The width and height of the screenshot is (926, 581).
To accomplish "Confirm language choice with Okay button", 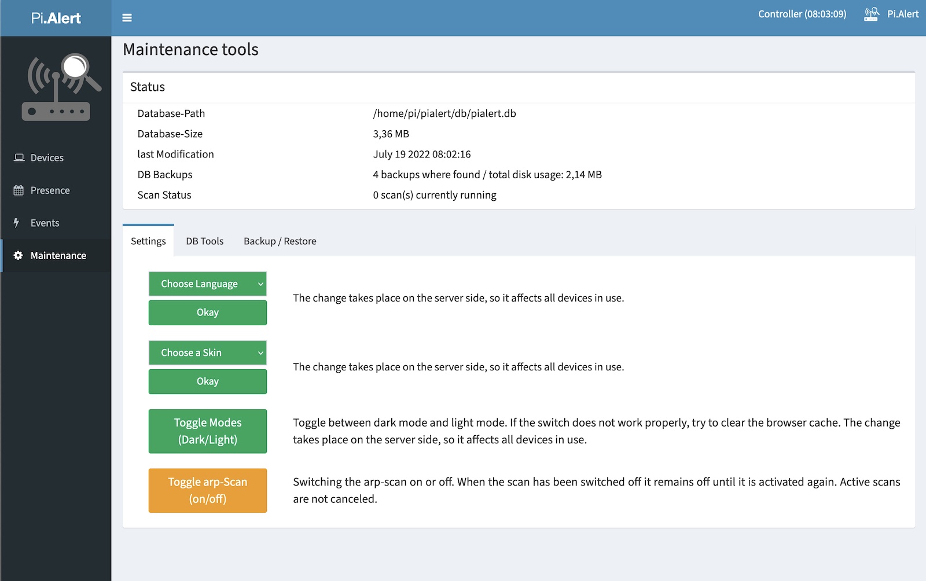I will click(x=207, y=312).
